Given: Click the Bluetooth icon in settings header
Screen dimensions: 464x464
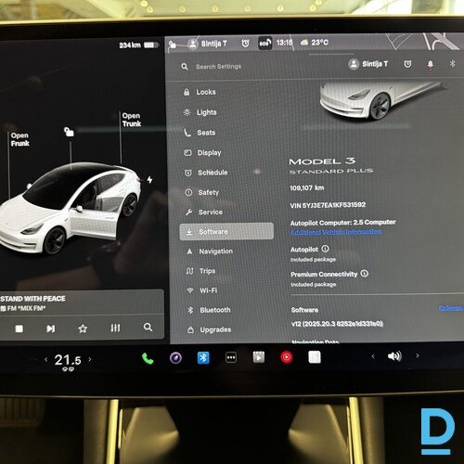Looking at the screenshot, I should pos(452,63).
